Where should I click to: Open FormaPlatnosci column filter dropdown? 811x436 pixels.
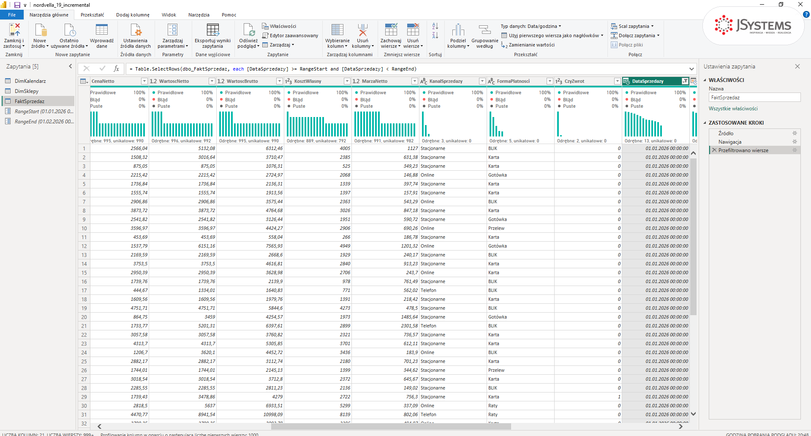550,81
